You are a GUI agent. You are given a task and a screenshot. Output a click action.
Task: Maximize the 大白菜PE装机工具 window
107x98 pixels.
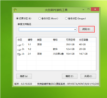coord(88,9)
